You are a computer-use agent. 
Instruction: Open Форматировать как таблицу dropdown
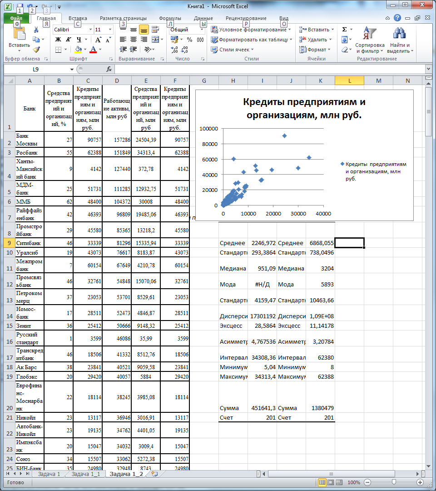pyautogui.click(x=252, y=40)
